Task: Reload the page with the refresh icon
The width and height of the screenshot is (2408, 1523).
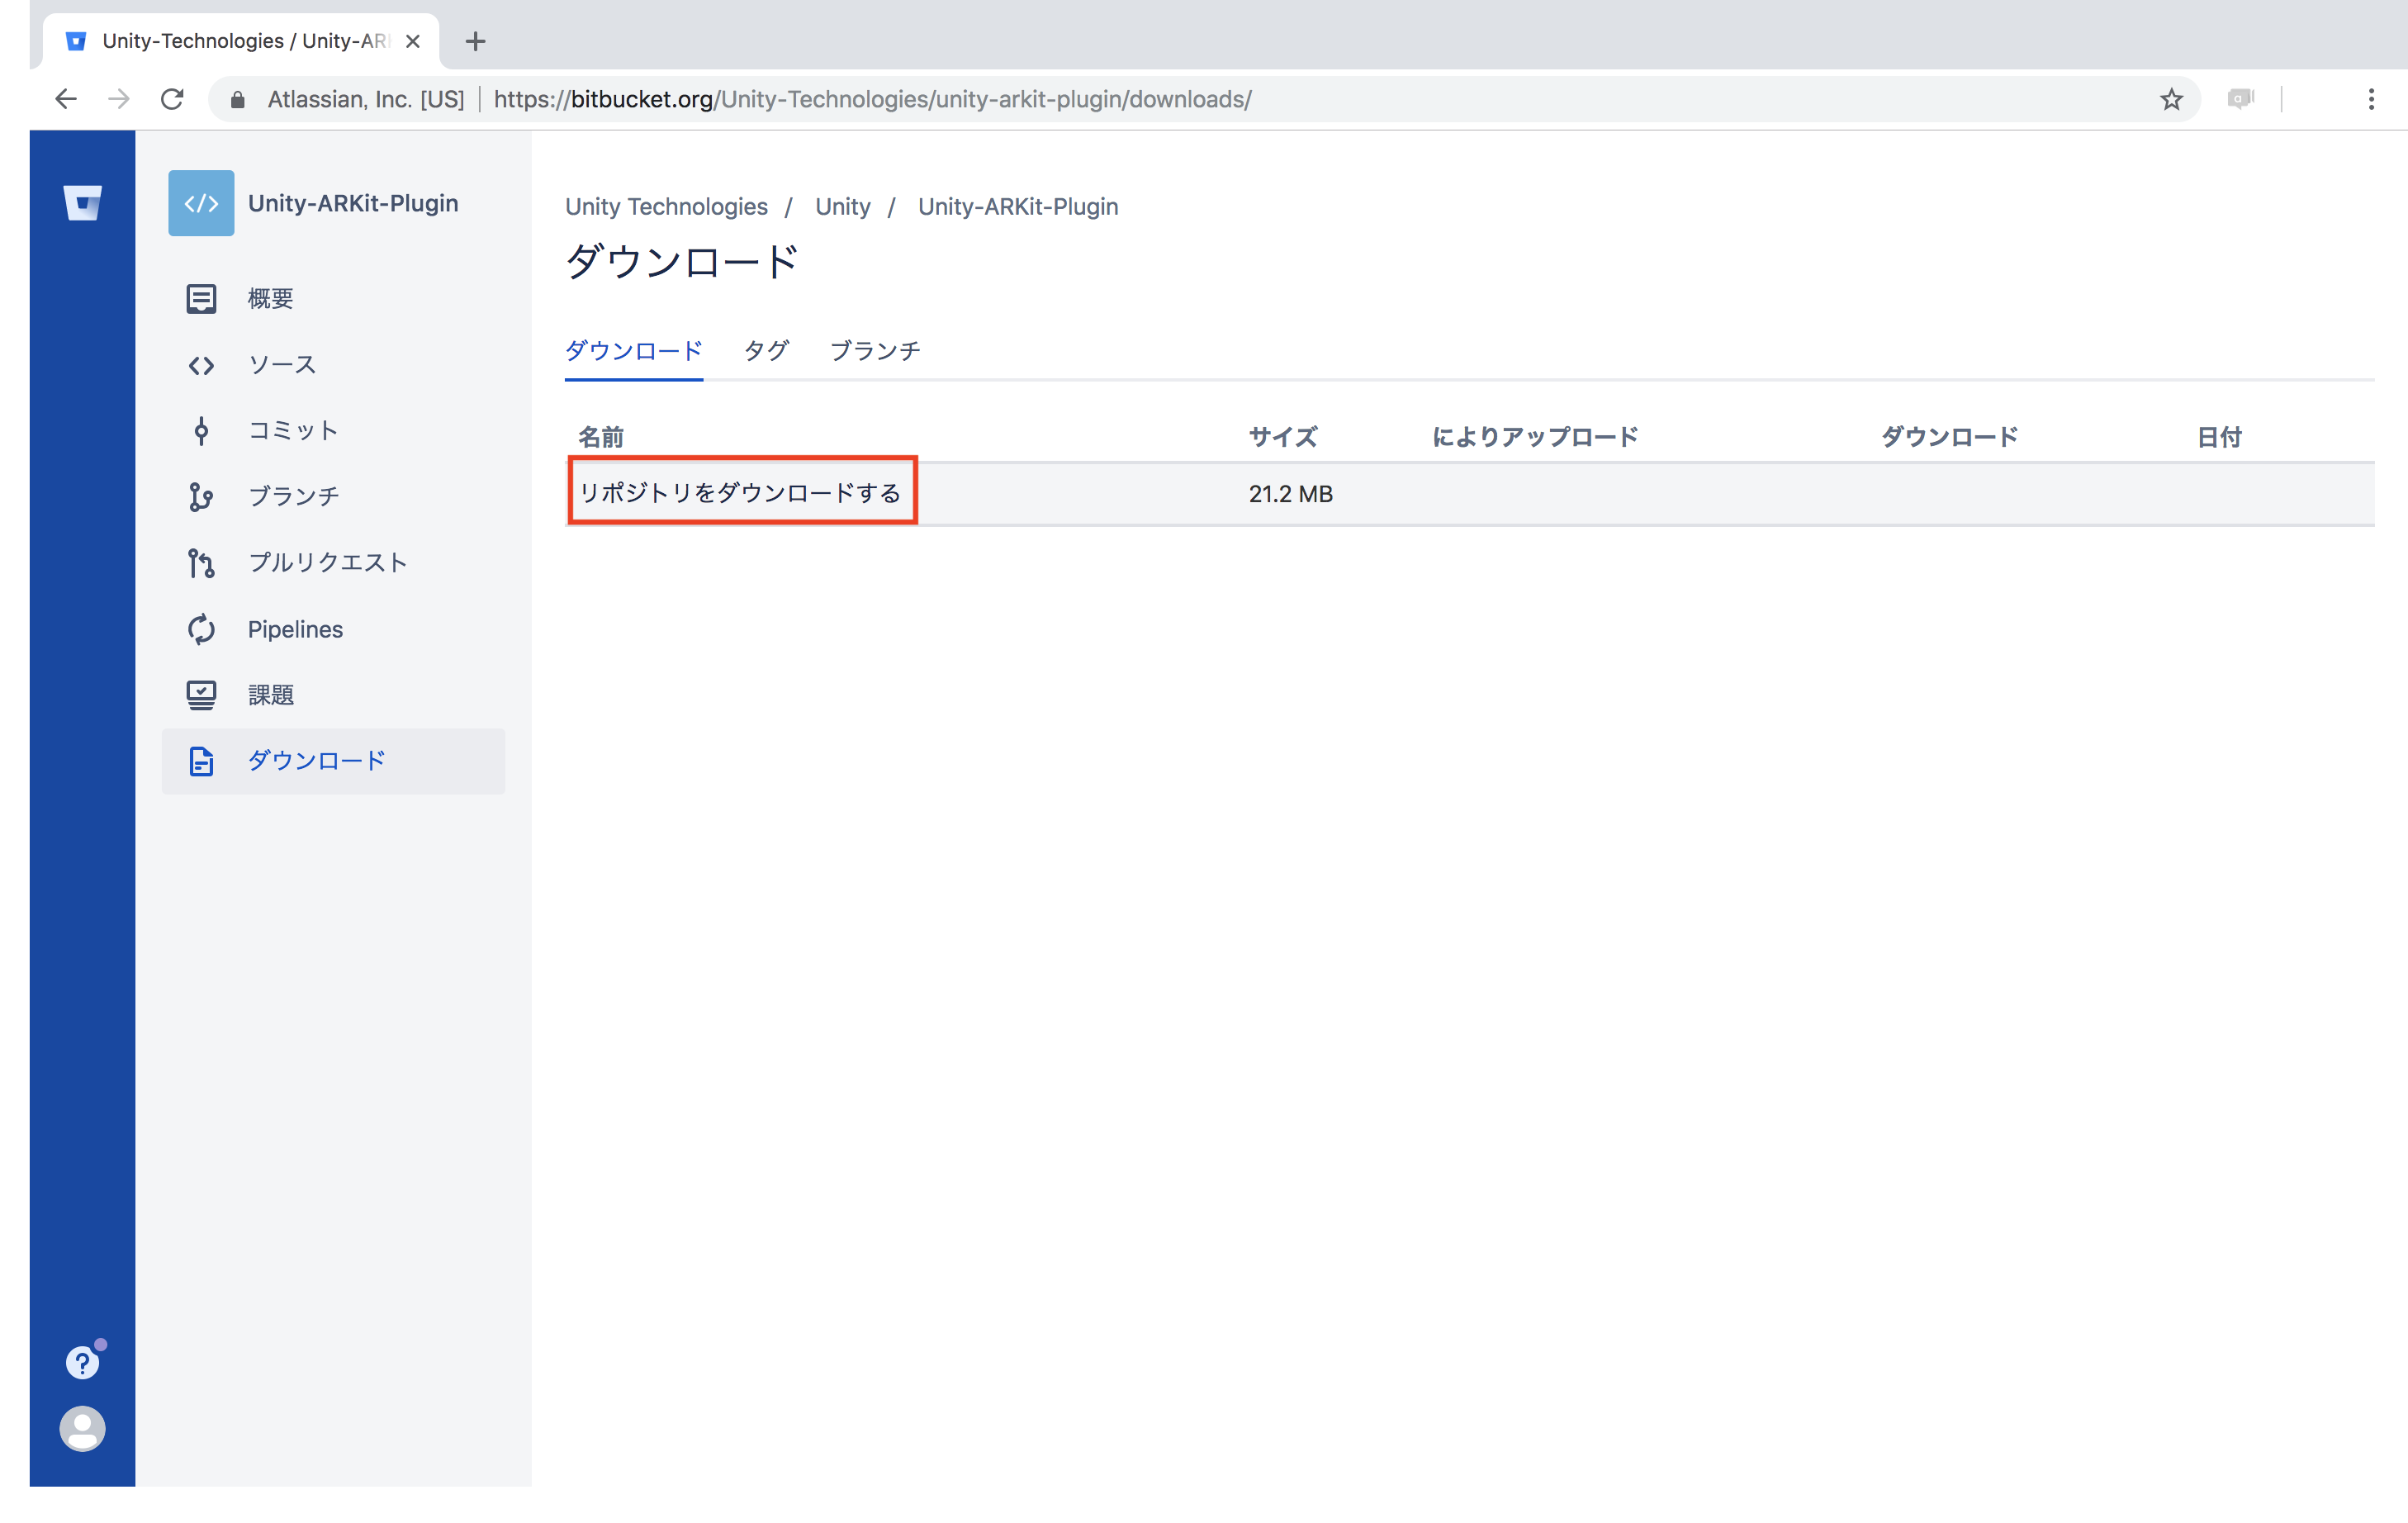Action: [x=172, y=99]
